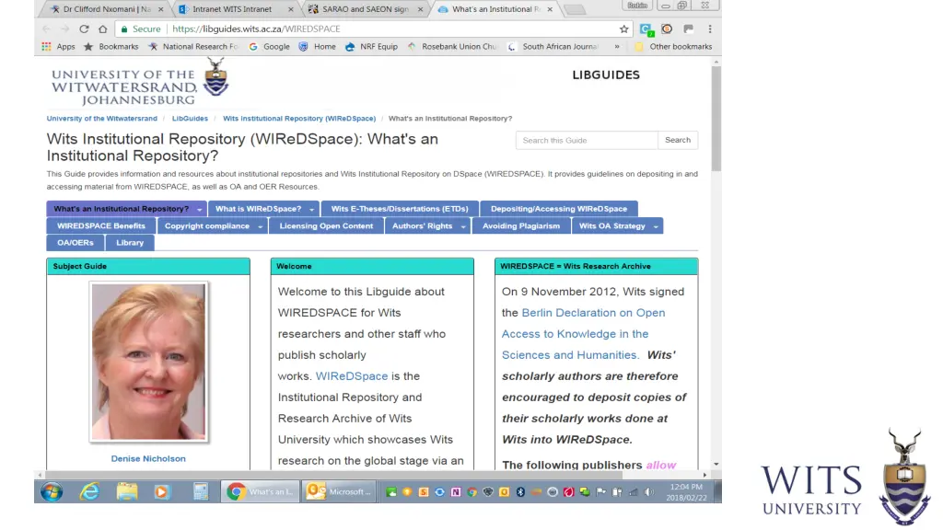Reload the LibGuides page

pos(84,29)
